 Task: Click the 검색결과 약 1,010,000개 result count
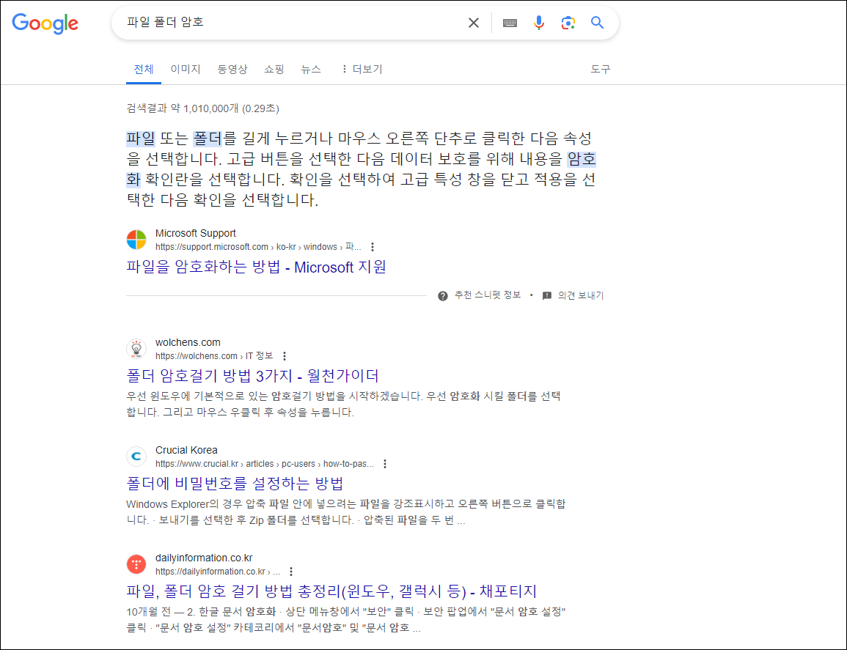click(202, 108)
